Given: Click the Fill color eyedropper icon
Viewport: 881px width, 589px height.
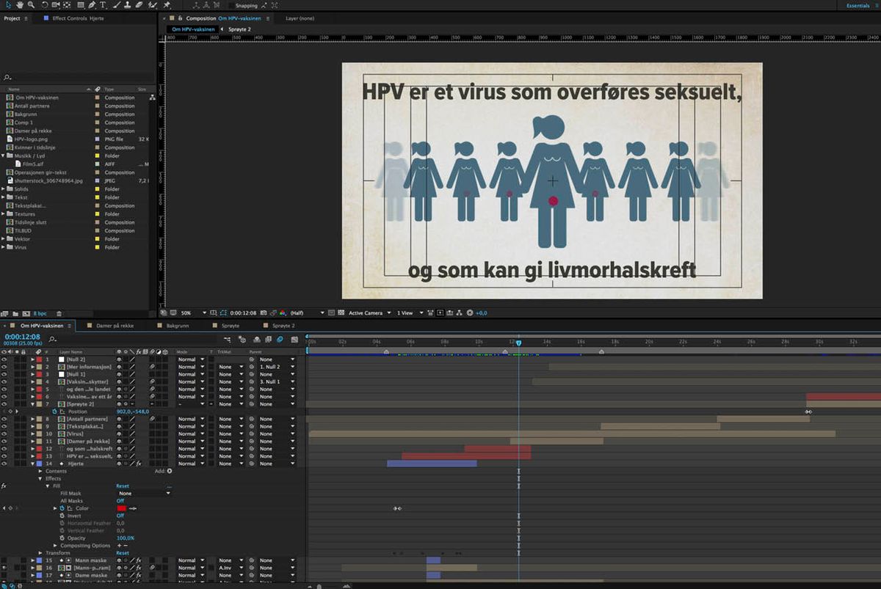Looking at the screenshot, I should (133, 508).
